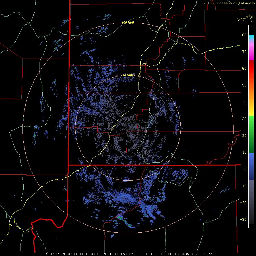Click the 100 NMI range ring label
Viewport: 256px width, 256px height.
click(128, 22)
